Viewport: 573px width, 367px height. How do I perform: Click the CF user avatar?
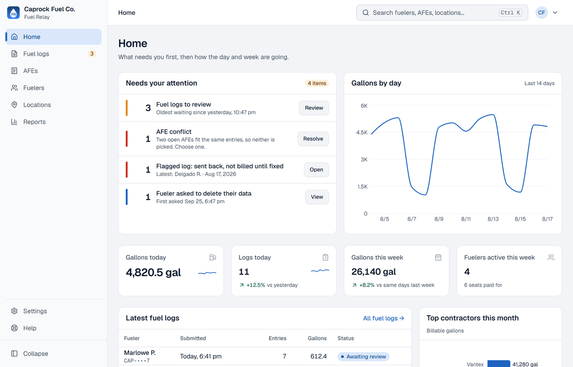pos(541,13)
